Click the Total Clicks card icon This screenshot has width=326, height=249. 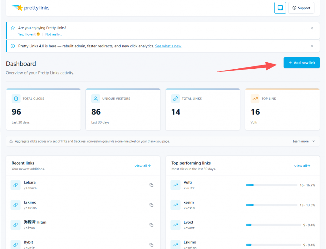[x=16, y=99]
